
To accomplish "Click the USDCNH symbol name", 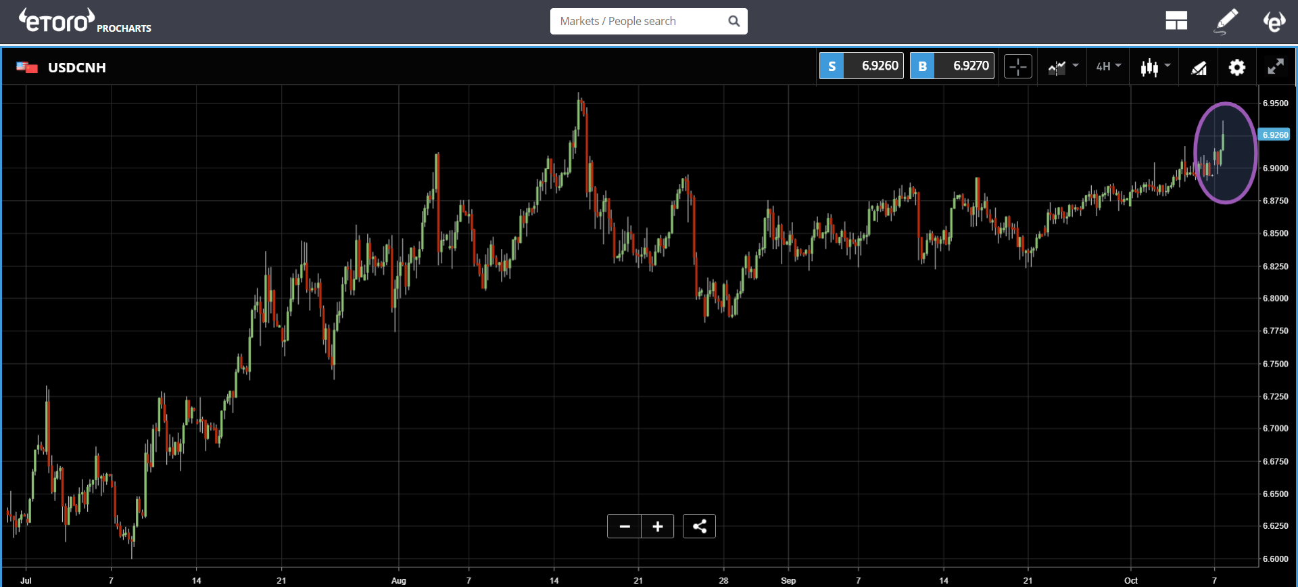I will tap(76, 68).
